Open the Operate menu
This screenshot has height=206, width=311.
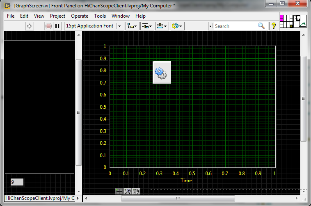(x=80, y=16)
